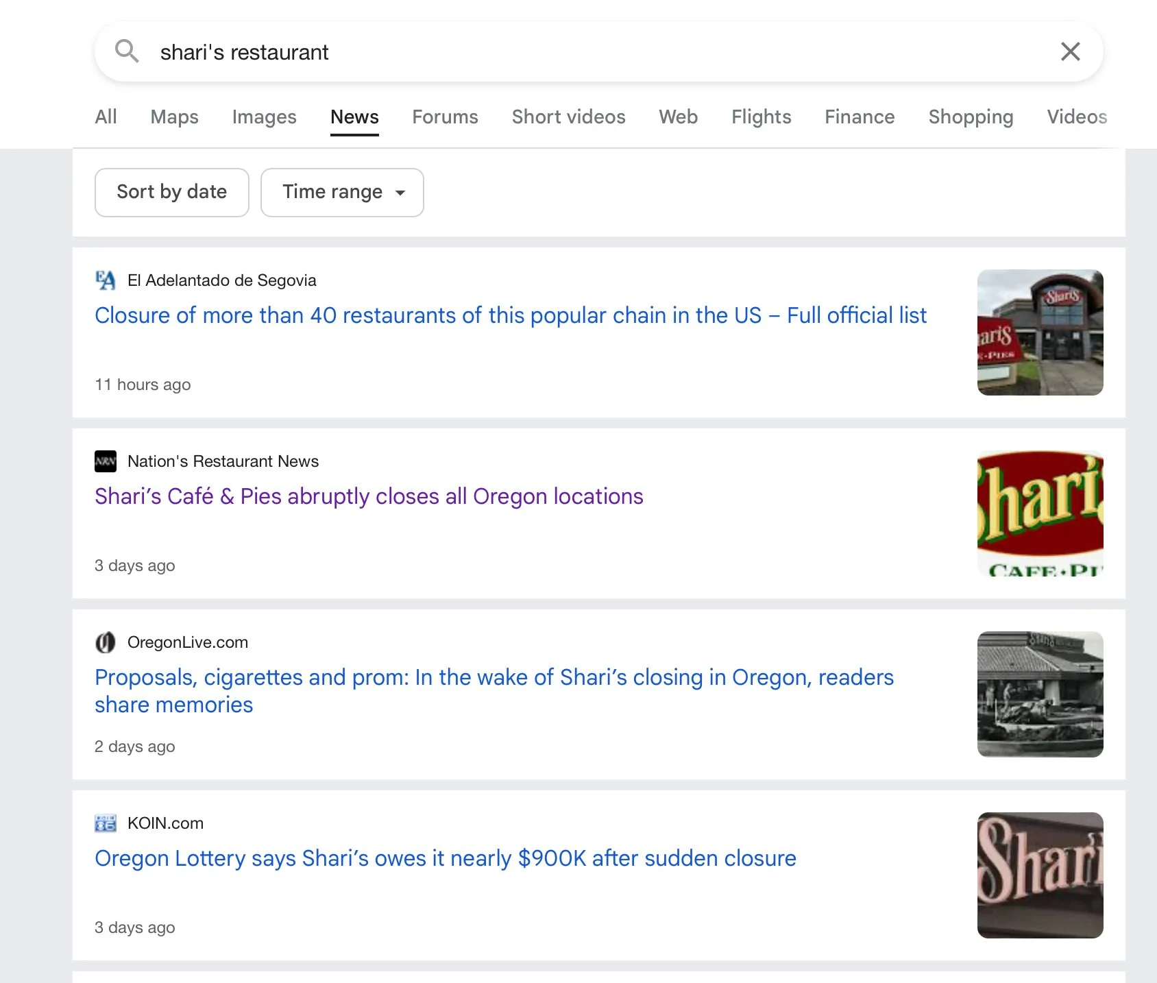
Task: Click the 2 days ago timestamp
Action: [134, 747]
